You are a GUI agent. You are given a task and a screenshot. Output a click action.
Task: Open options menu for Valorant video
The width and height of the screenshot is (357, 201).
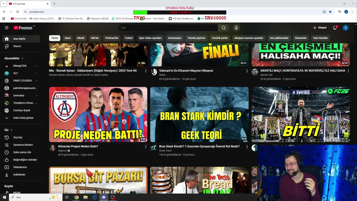[247, 71]
